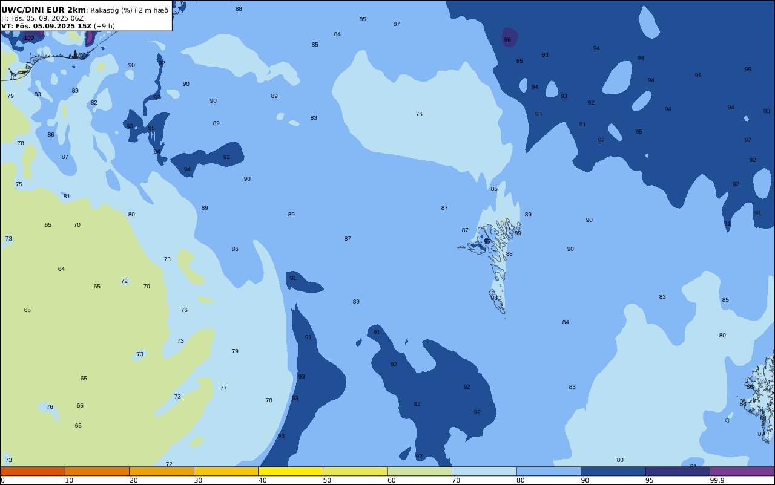Select the 10–20 orange legend swatch
775x485 pixels.
click(97, 471)
